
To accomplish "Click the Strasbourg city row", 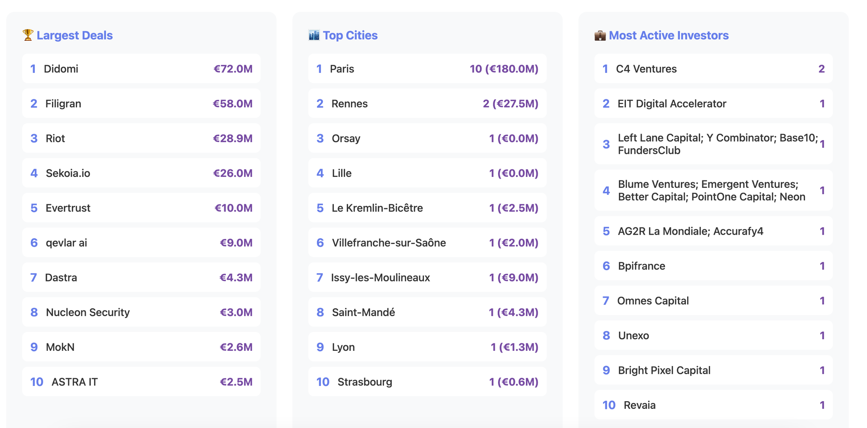I will pos(427,382).
